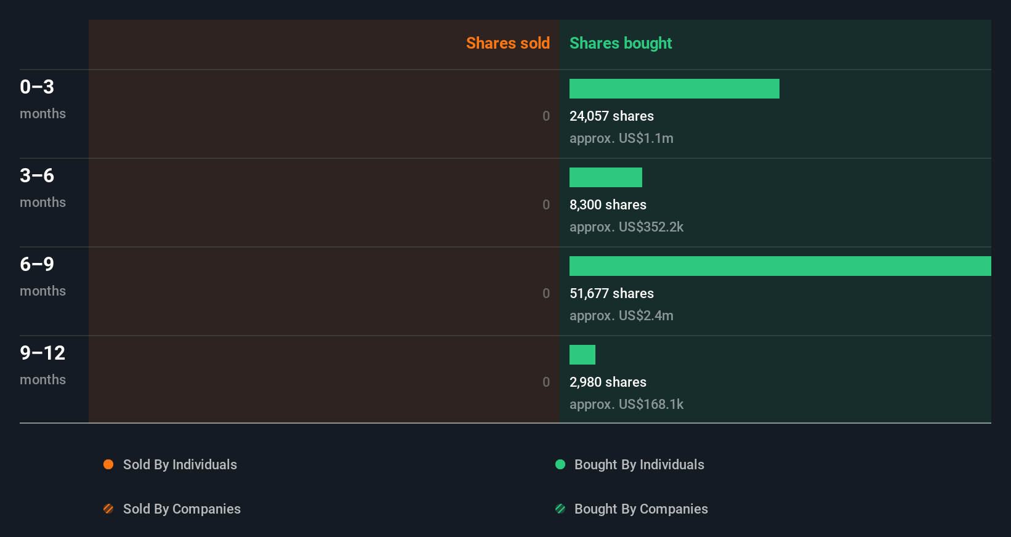Image resolution: width=1011 pixels, height=537 pixels.
Task: Click the striped Sold By Companies legend icon
Action: click(x=108, y=509)
